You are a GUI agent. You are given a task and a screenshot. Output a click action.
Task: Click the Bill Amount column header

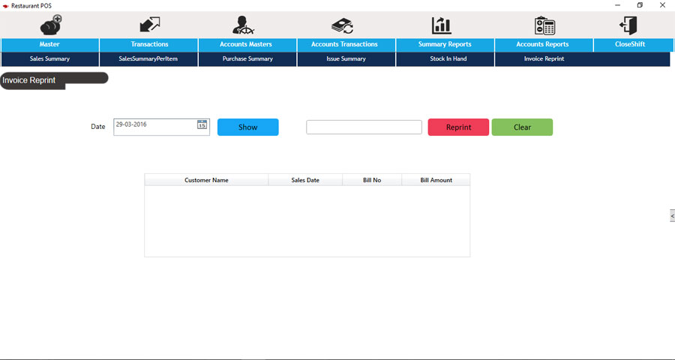[436, 180]
